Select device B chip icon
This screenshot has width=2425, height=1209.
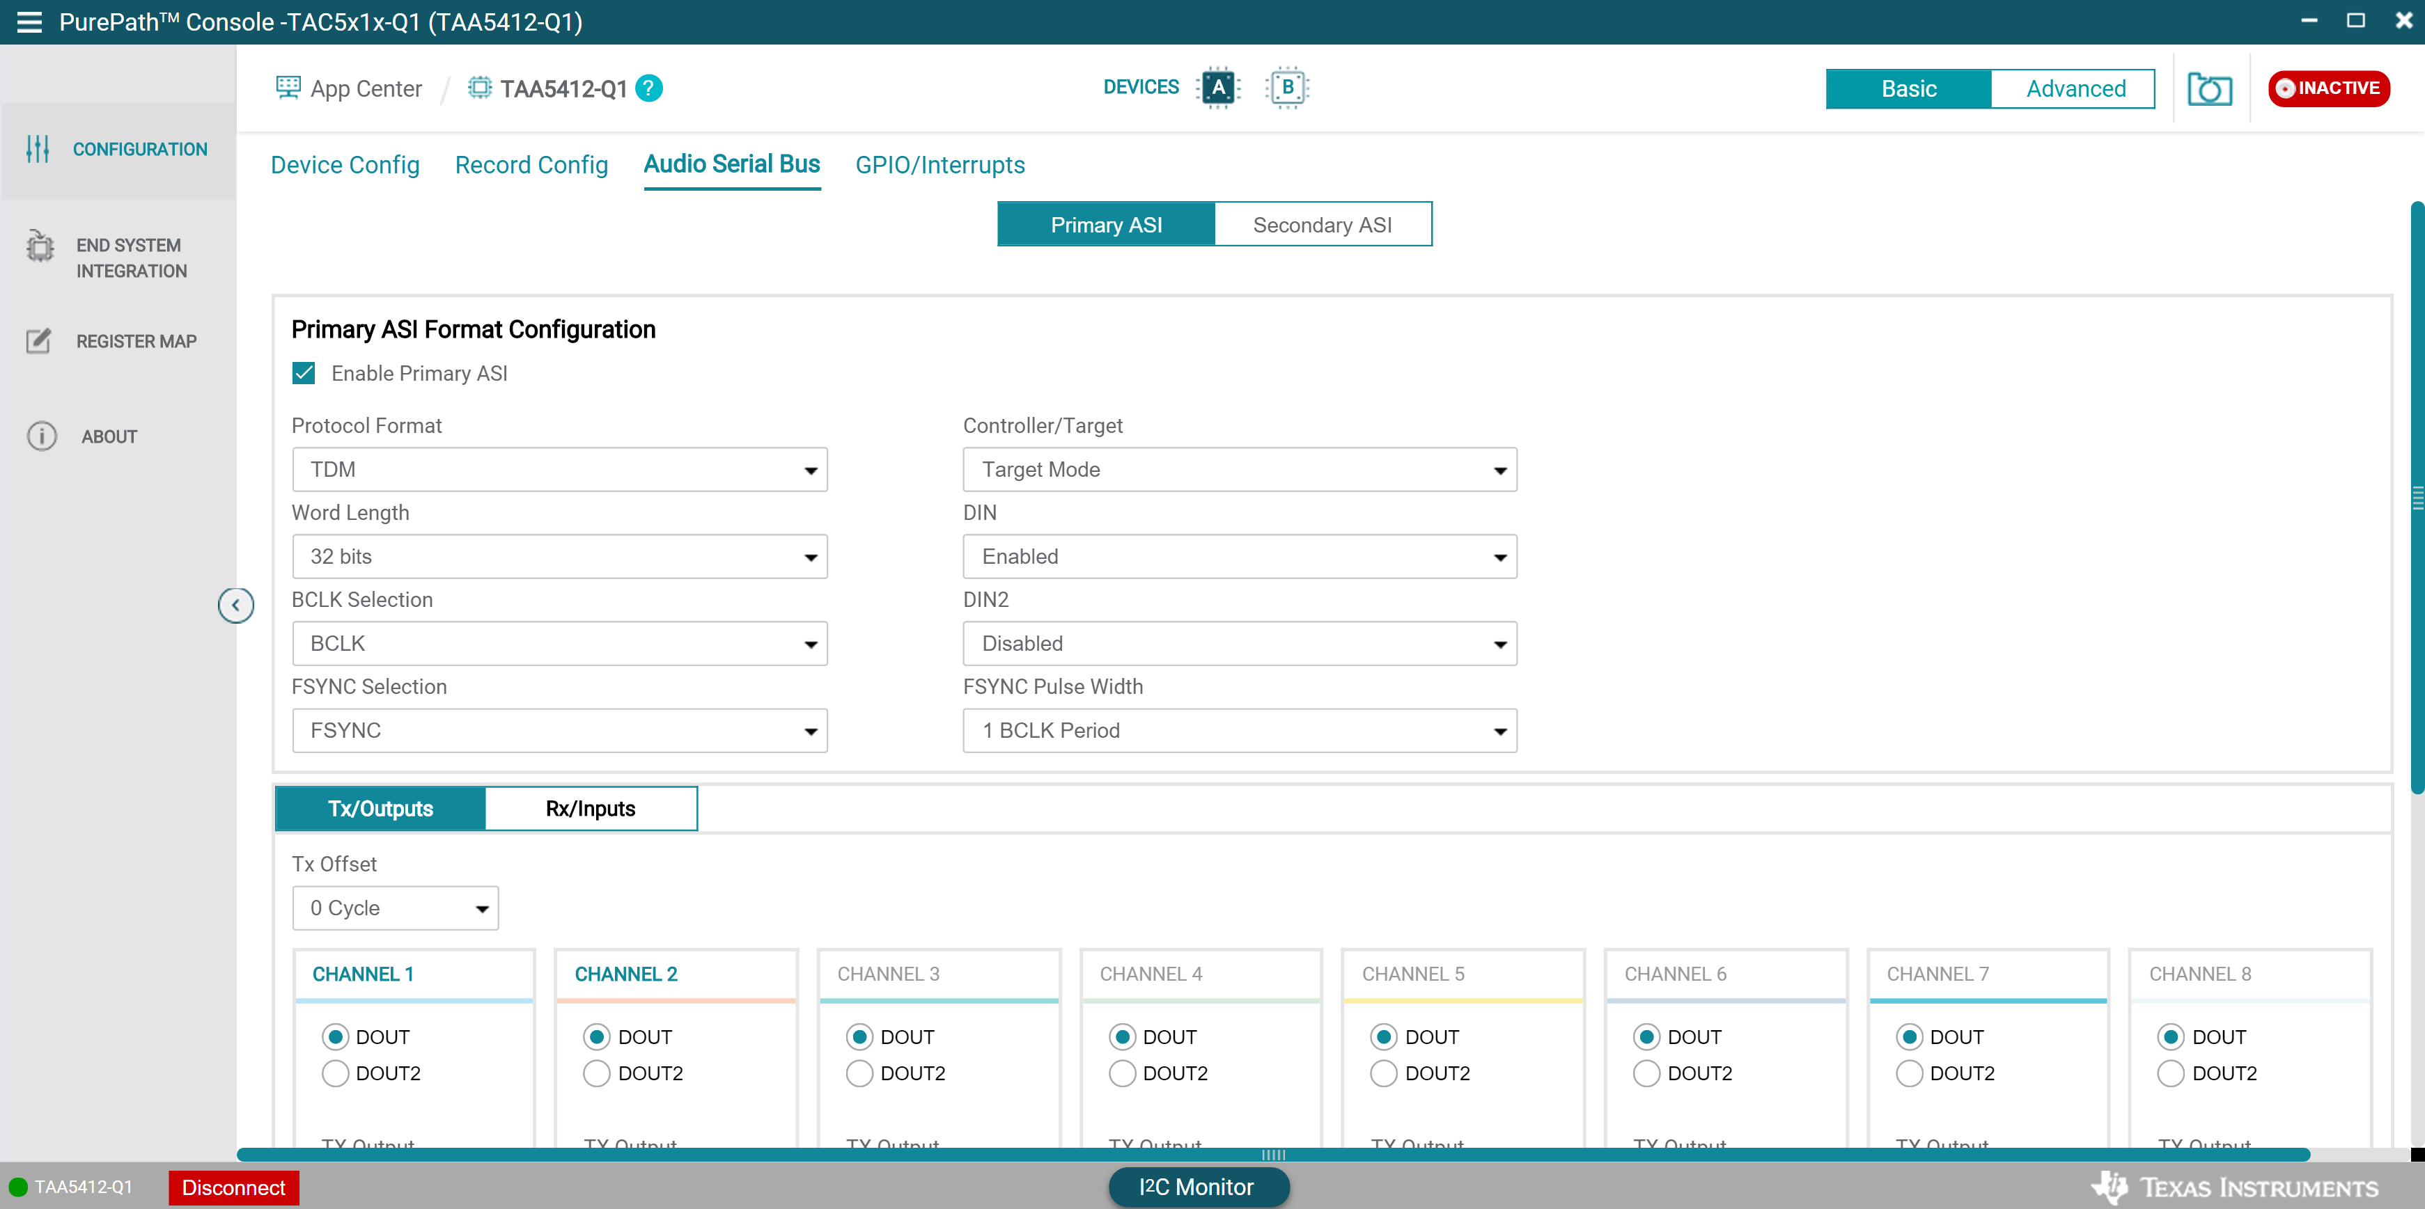point(1288,88)
